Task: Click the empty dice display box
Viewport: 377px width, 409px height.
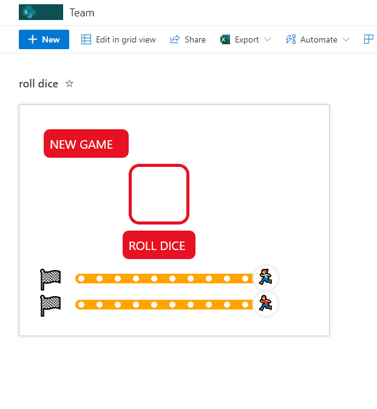Action: click(x=159, y=194)
